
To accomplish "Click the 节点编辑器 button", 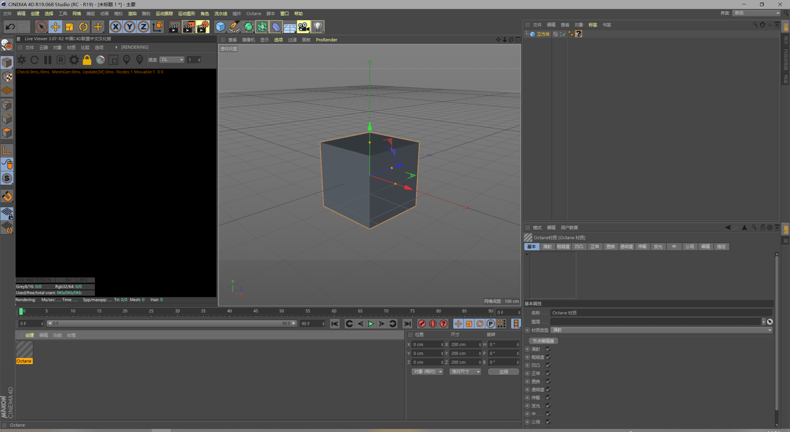I will [543, 341].
